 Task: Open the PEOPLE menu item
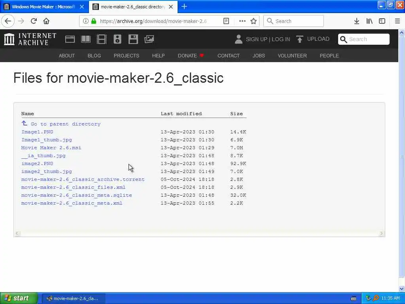tap(329, 55)
